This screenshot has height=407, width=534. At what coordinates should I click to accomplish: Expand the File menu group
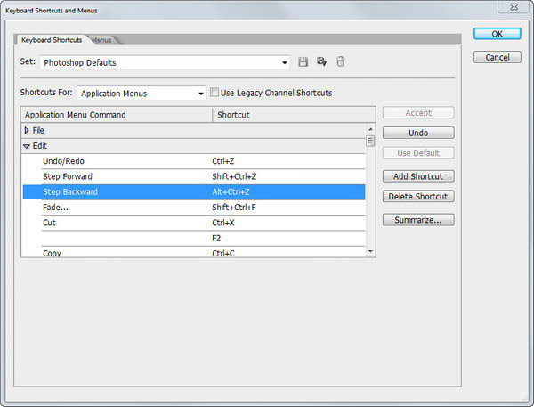27,130
